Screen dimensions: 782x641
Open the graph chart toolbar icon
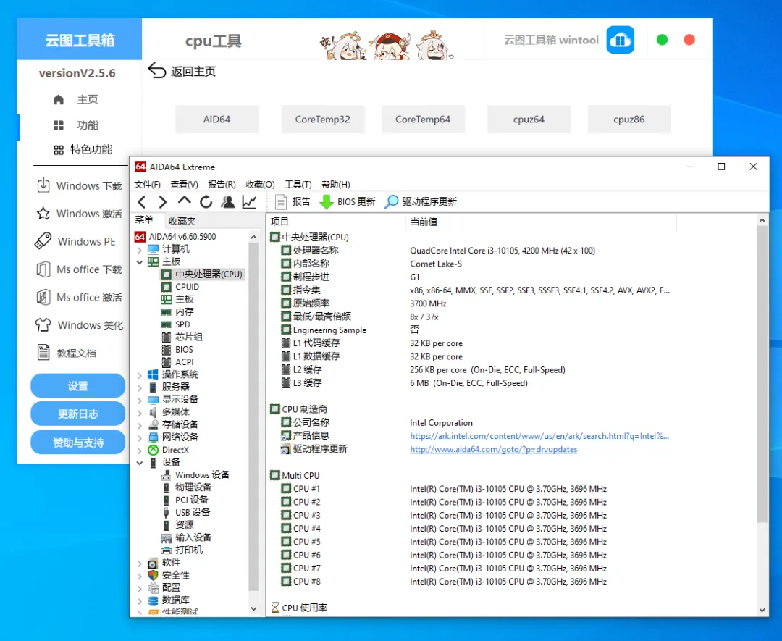249,202
